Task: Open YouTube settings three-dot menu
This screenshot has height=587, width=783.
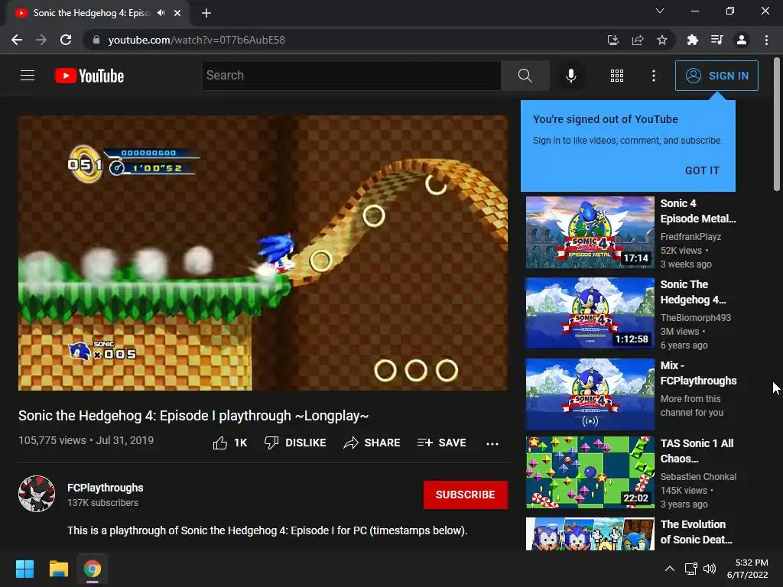Action: pos(654,76)
